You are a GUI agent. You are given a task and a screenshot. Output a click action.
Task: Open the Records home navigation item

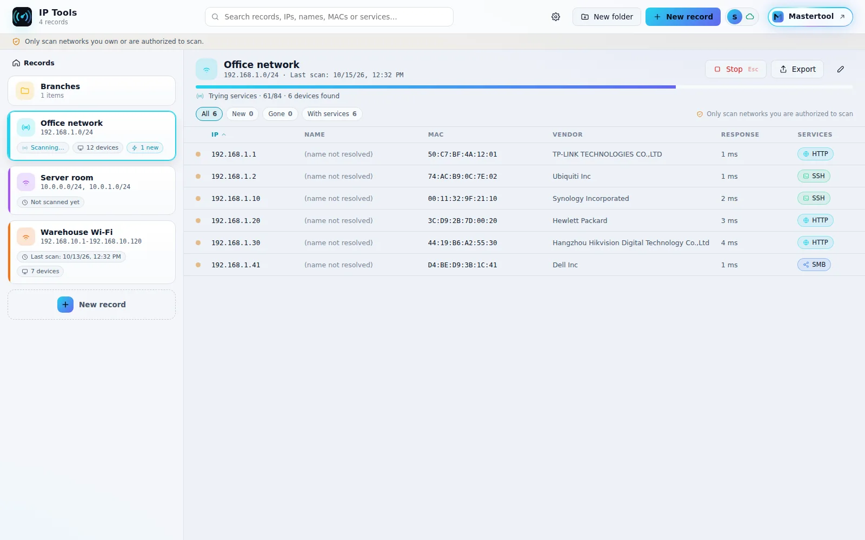34,63
